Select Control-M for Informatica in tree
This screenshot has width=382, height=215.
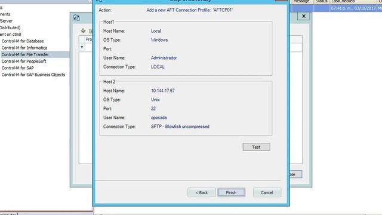24,48
